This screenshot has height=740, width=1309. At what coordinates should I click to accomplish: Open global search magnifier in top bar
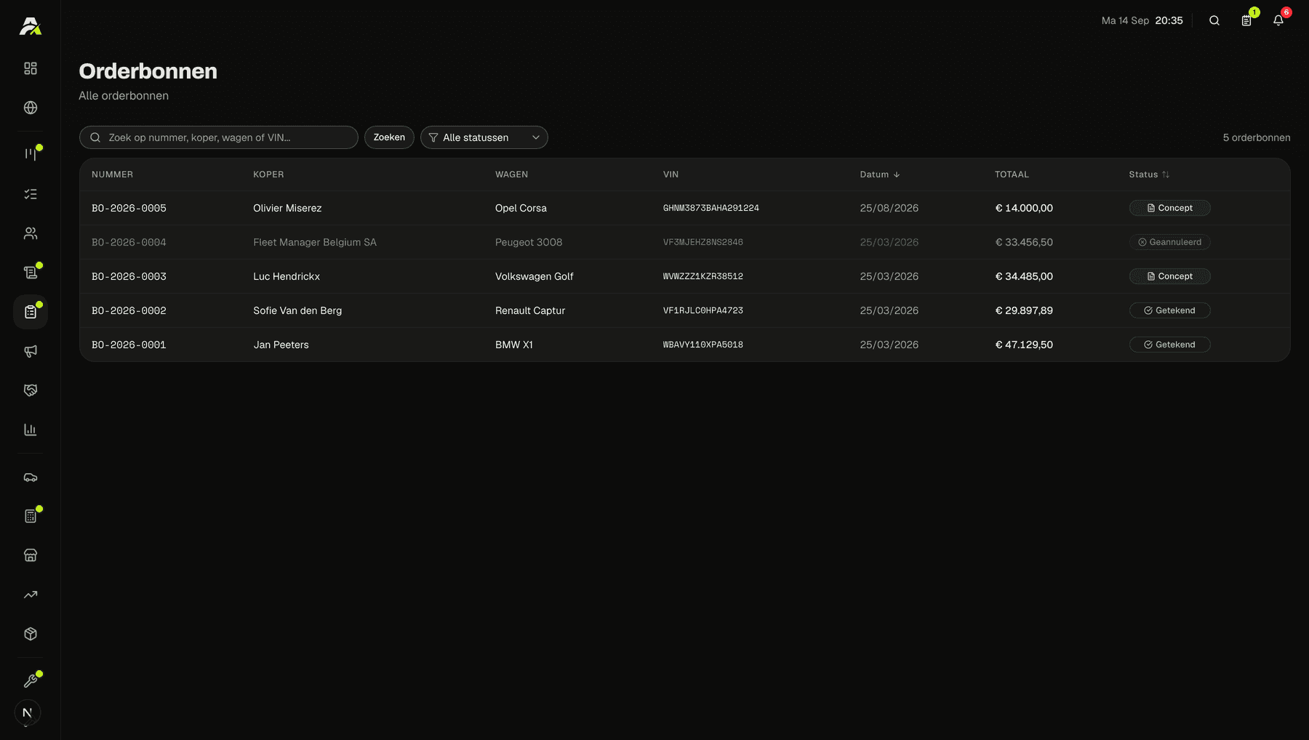1214,20
